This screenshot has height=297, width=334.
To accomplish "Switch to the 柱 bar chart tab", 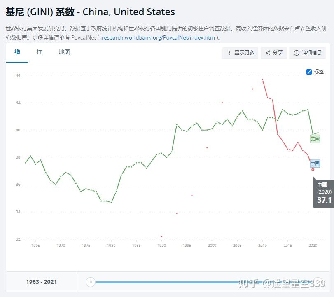I will (39, 52).
